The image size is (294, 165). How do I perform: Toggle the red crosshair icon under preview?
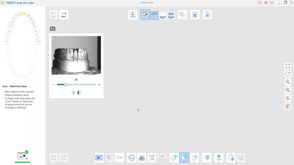point(73,93)
